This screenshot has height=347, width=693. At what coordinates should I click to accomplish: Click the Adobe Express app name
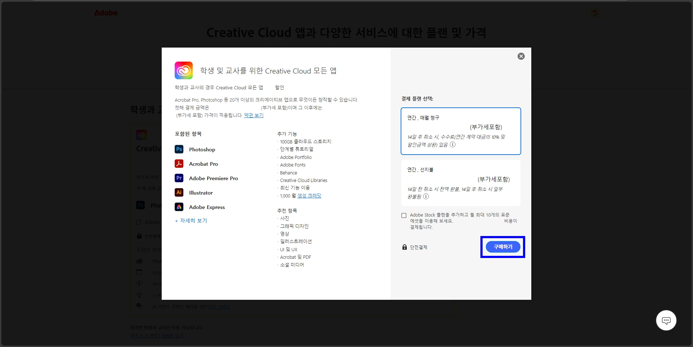tap(207, 207)
